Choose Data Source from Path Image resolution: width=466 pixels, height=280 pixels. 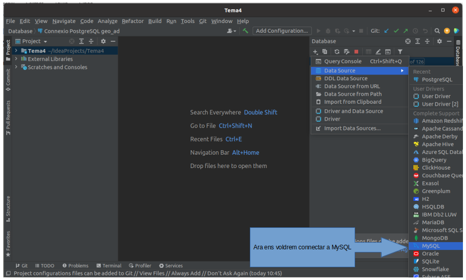360,94
